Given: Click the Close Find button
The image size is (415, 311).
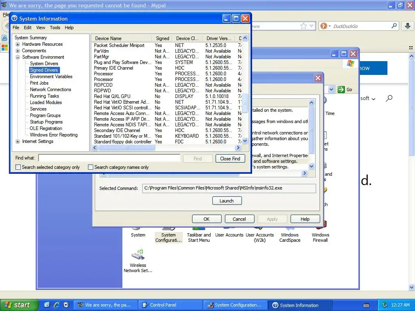Looking at the screenshot, I should pos(230,159).
